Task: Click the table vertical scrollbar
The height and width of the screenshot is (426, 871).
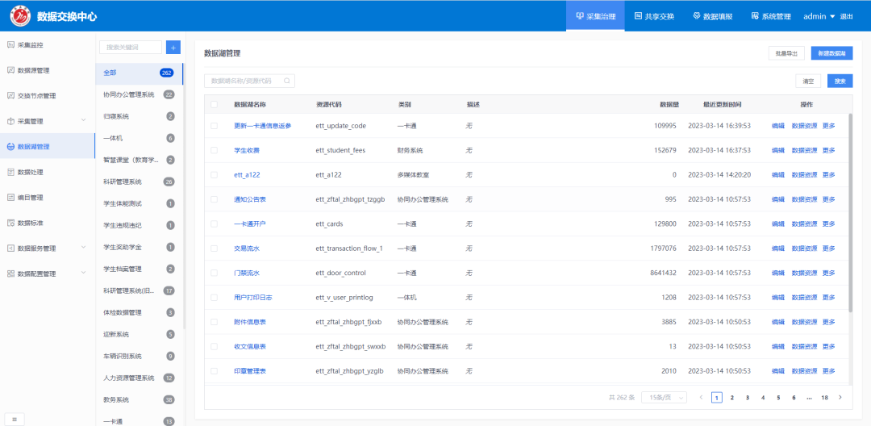Action: [x=851, y=212]
